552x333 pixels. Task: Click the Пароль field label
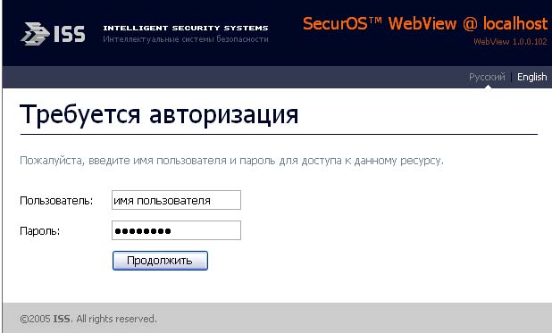pos(40,231)
